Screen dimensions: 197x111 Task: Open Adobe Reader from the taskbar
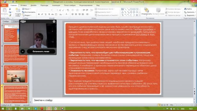[42, 109]
